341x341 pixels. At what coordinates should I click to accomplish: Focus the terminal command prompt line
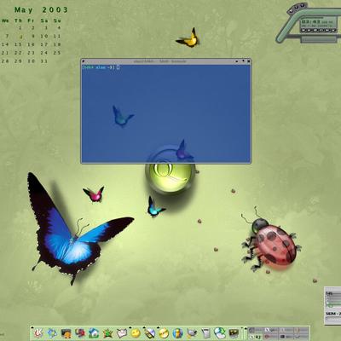point(101,67)
